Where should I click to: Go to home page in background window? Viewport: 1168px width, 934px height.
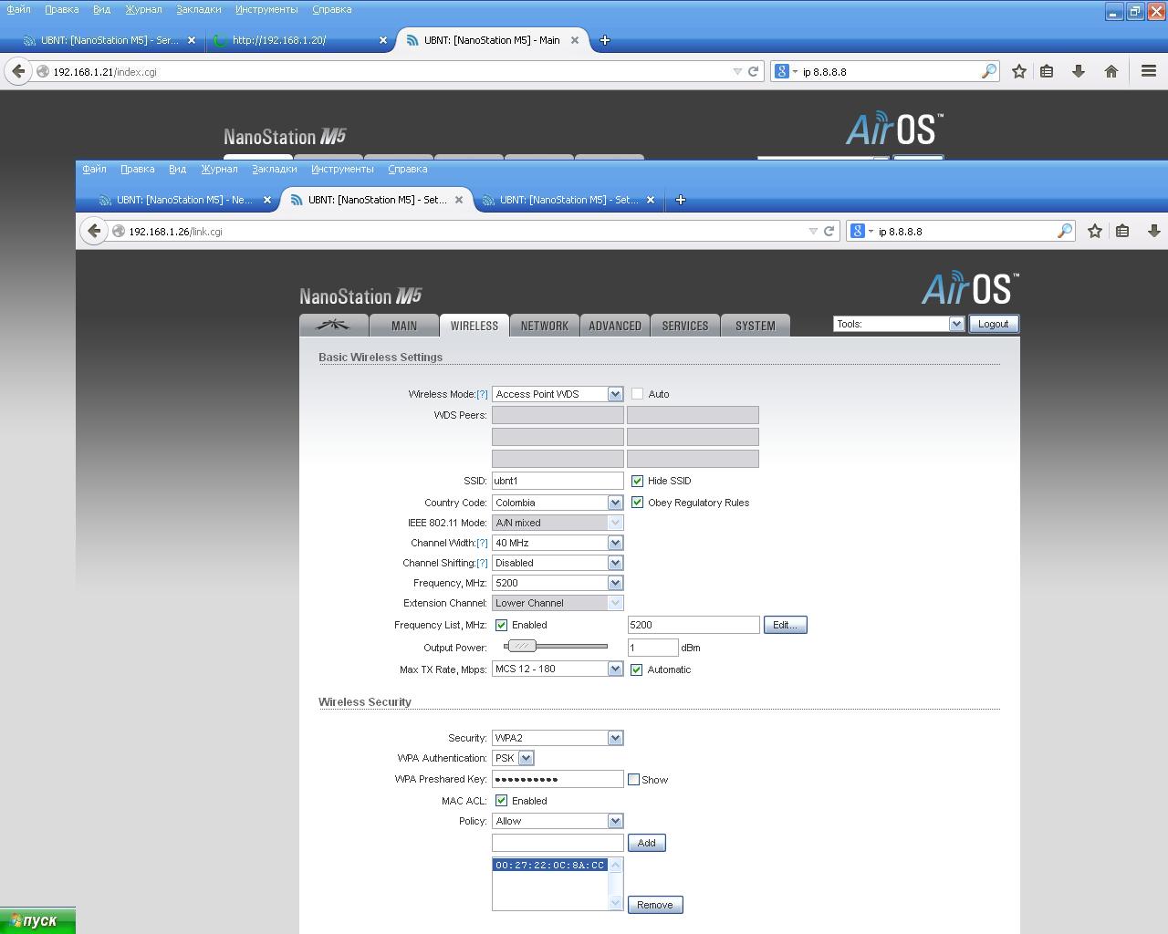click(1111, 71)
